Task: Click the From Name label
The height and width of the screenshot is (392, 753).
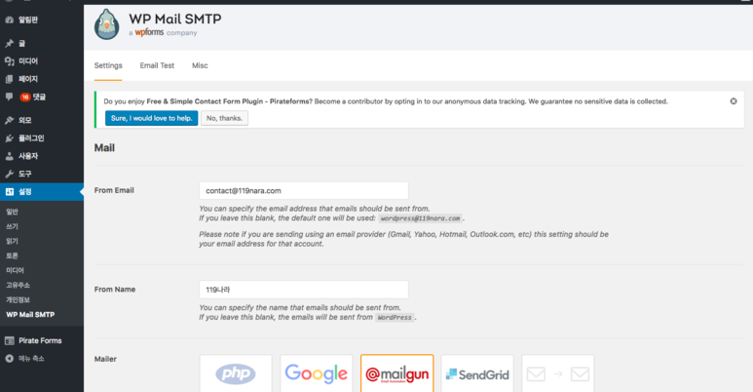Action: click(x=115, y=289)
